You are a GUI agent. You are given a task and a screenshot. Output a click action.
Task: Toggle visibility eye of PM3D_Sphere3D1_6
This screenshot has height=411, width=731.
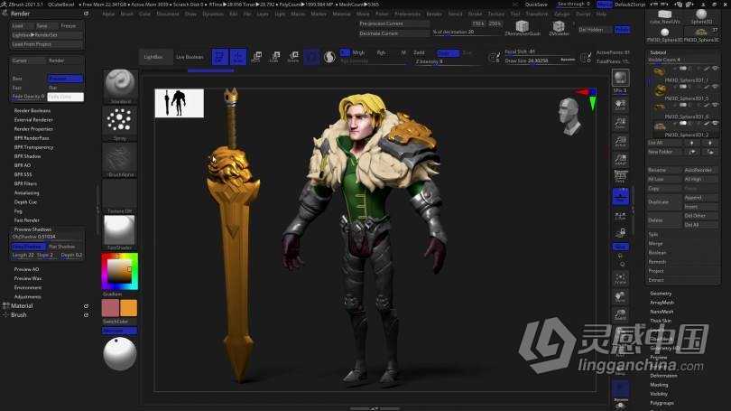click(716, 105)
